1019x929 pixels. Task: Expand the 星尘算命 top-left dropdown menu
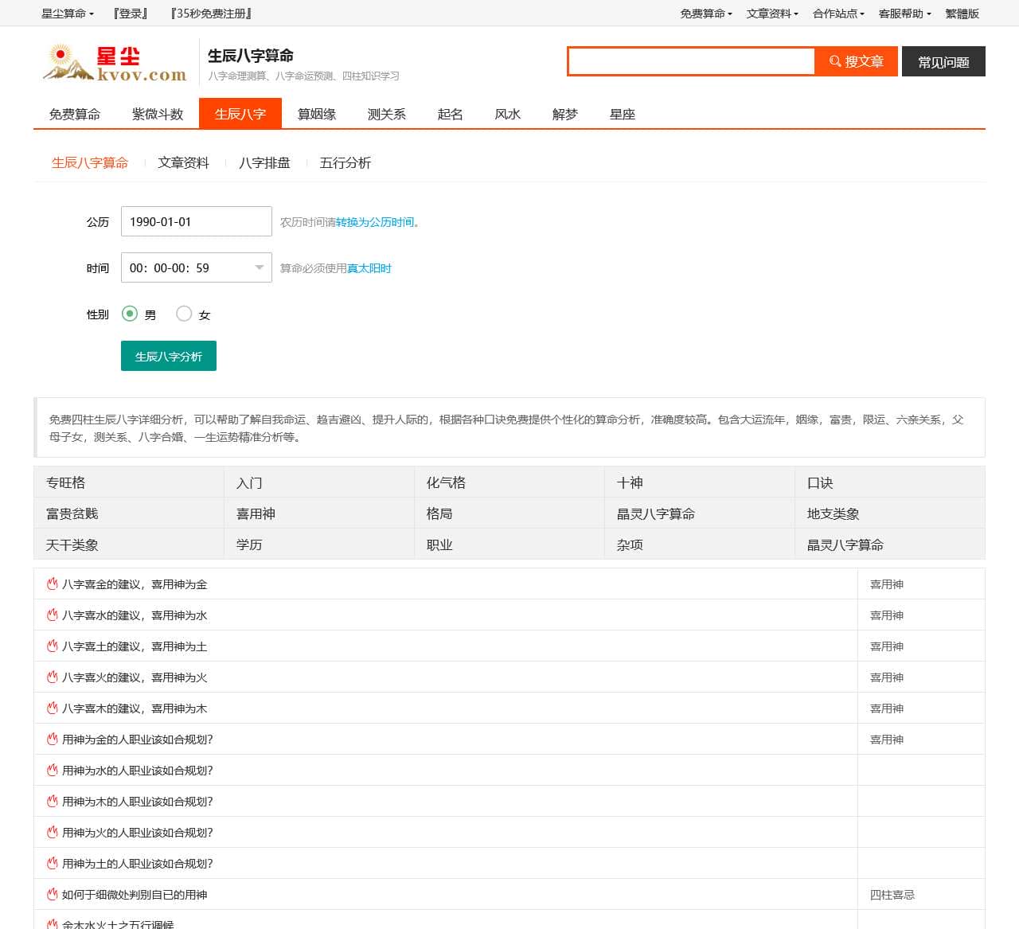coord(67,14)
